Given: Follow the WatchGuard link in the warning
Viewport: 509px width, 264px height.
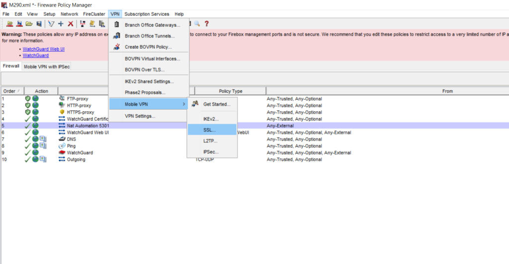Looking at the screenshot, I should pyautogui.click(x=36, y=56).
